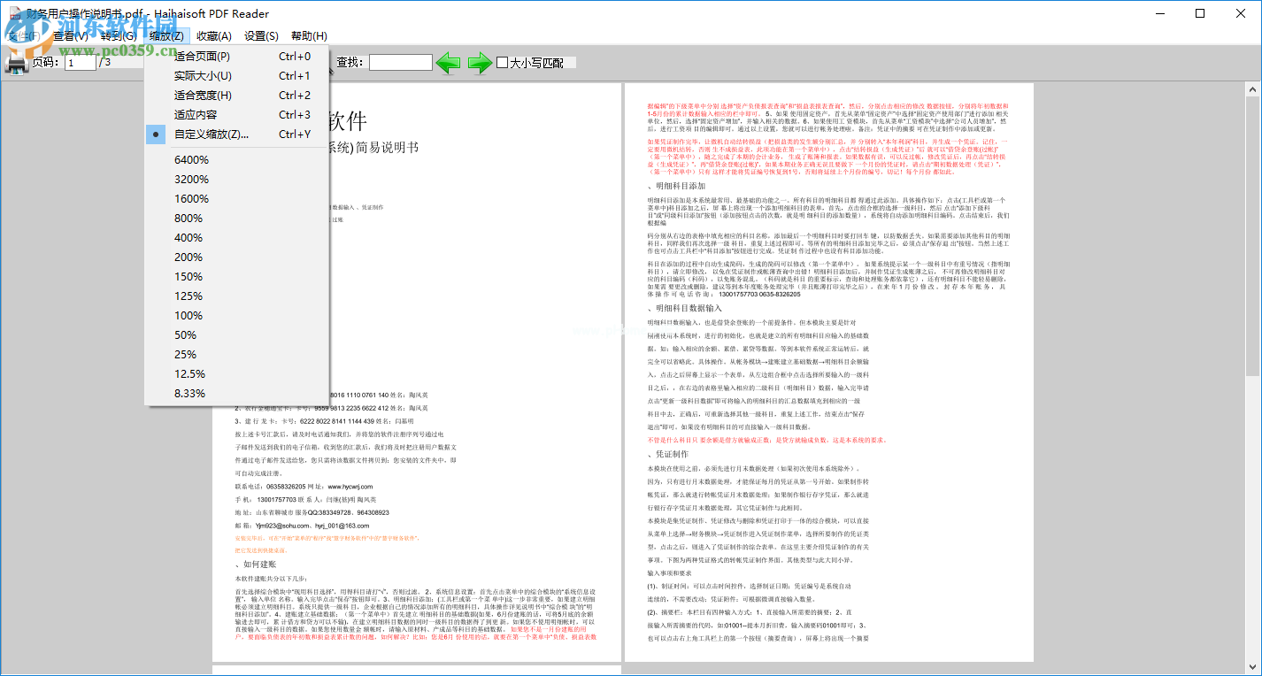This screenshot has width=1262, height=676.
Task: Set zoom to 8.33%
Action: (236, 394)
